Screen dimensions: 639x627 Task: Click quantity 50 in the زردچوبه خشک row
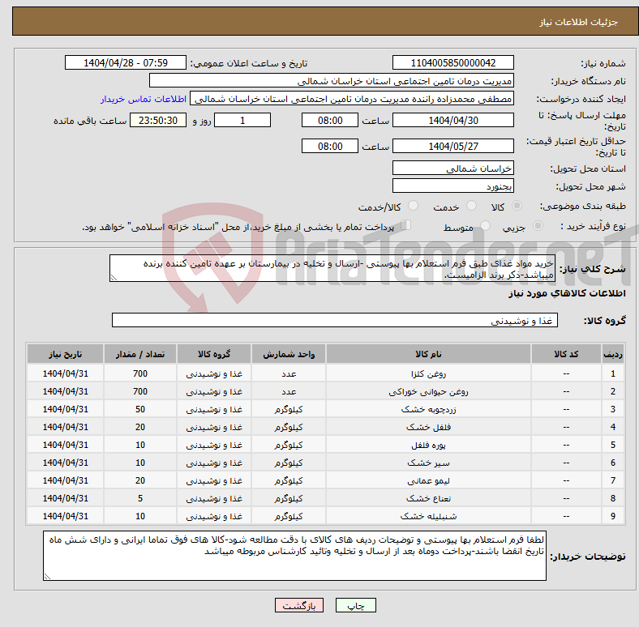point(140,409)
